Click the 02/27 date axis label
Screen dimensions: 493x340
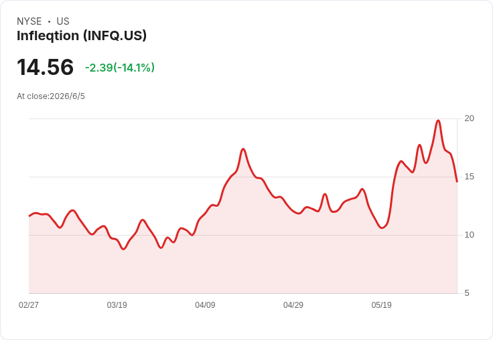point(29,305)
